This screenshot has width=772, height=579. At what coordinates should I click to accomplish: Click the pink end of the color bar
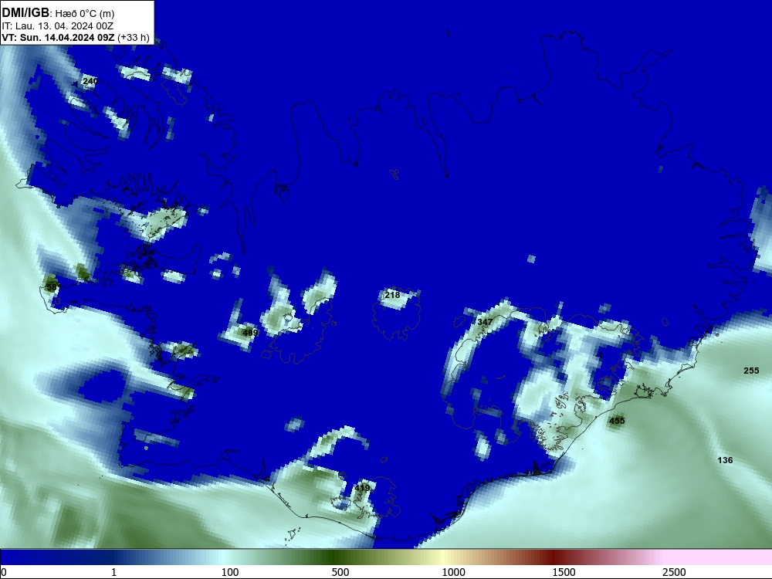[x=719, y=557]
